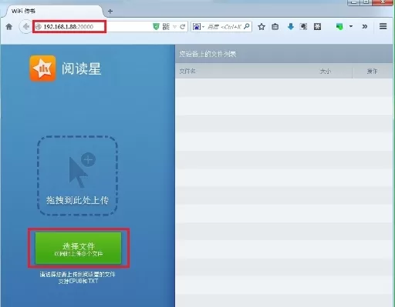This screenshot has height=307, width=395.
Task: Click the 拖拽到此处上传 drop zone
Action: click(77, 175)
